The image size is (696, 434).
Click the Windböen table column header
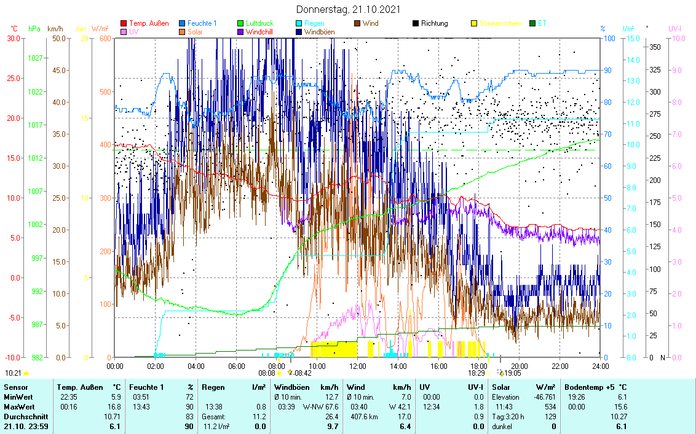[291, 387]
